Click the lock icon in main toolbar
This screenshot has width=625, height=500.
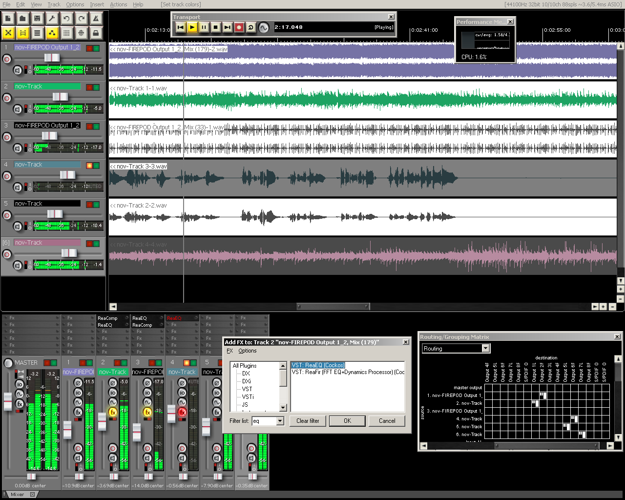[96, 33]
